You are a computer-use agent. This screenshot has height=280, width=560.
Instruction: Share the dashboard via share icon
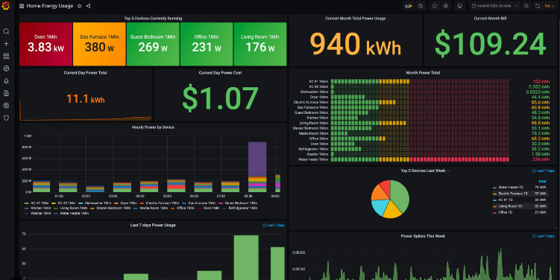(89, 6)
